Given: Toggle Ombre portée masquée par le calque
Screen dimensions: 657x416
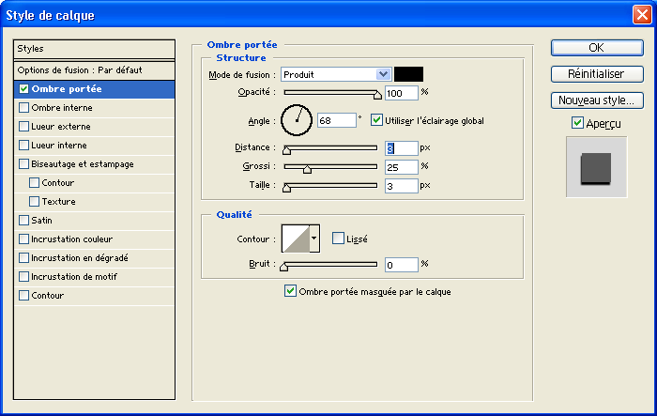Looking at the screenshot, I should [x=290, y=292].
